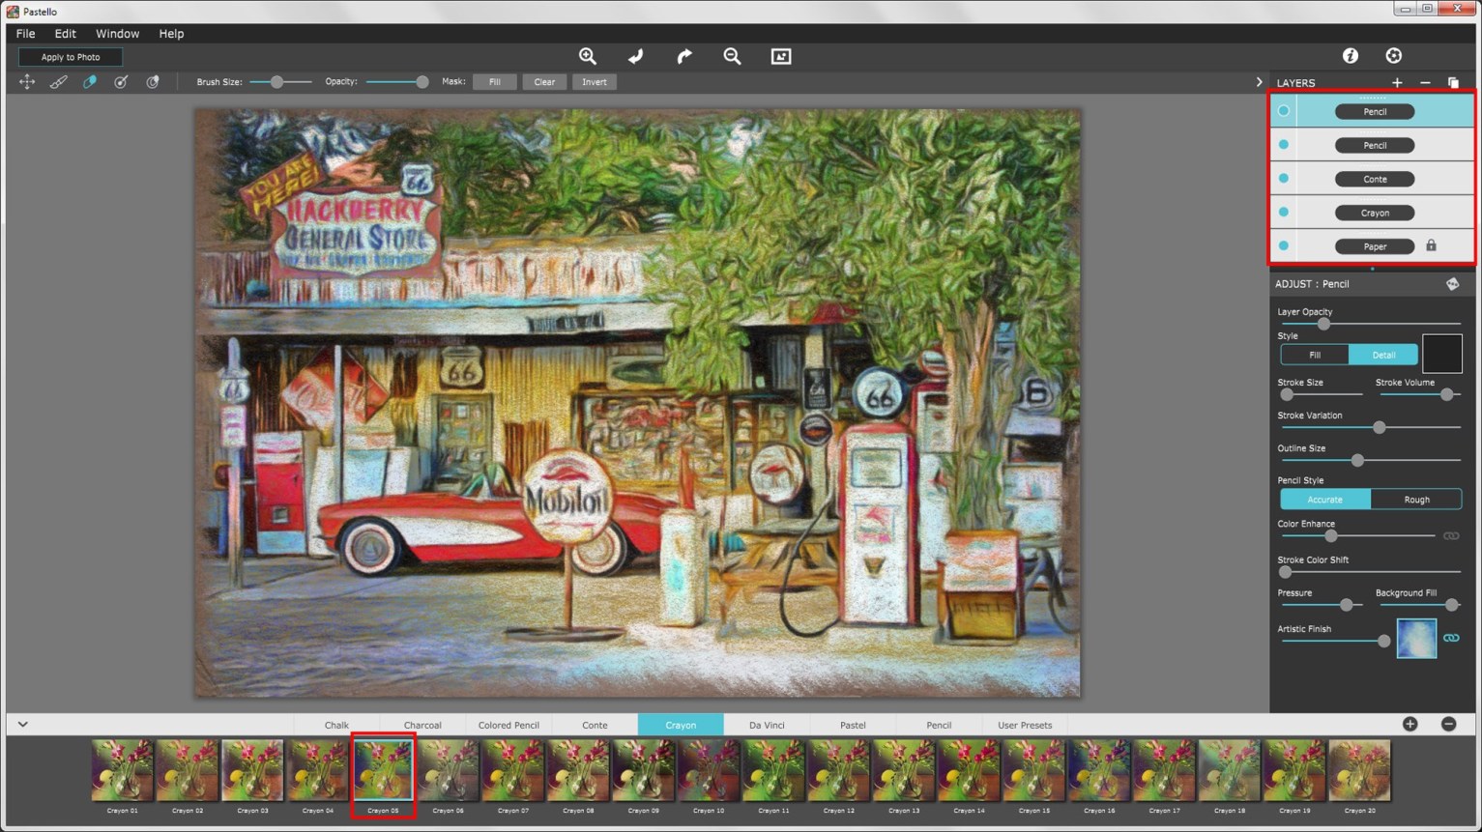Screen dimensions: 1482x832
Task: Select the Eraser tool
Action: tap(89, 82)
